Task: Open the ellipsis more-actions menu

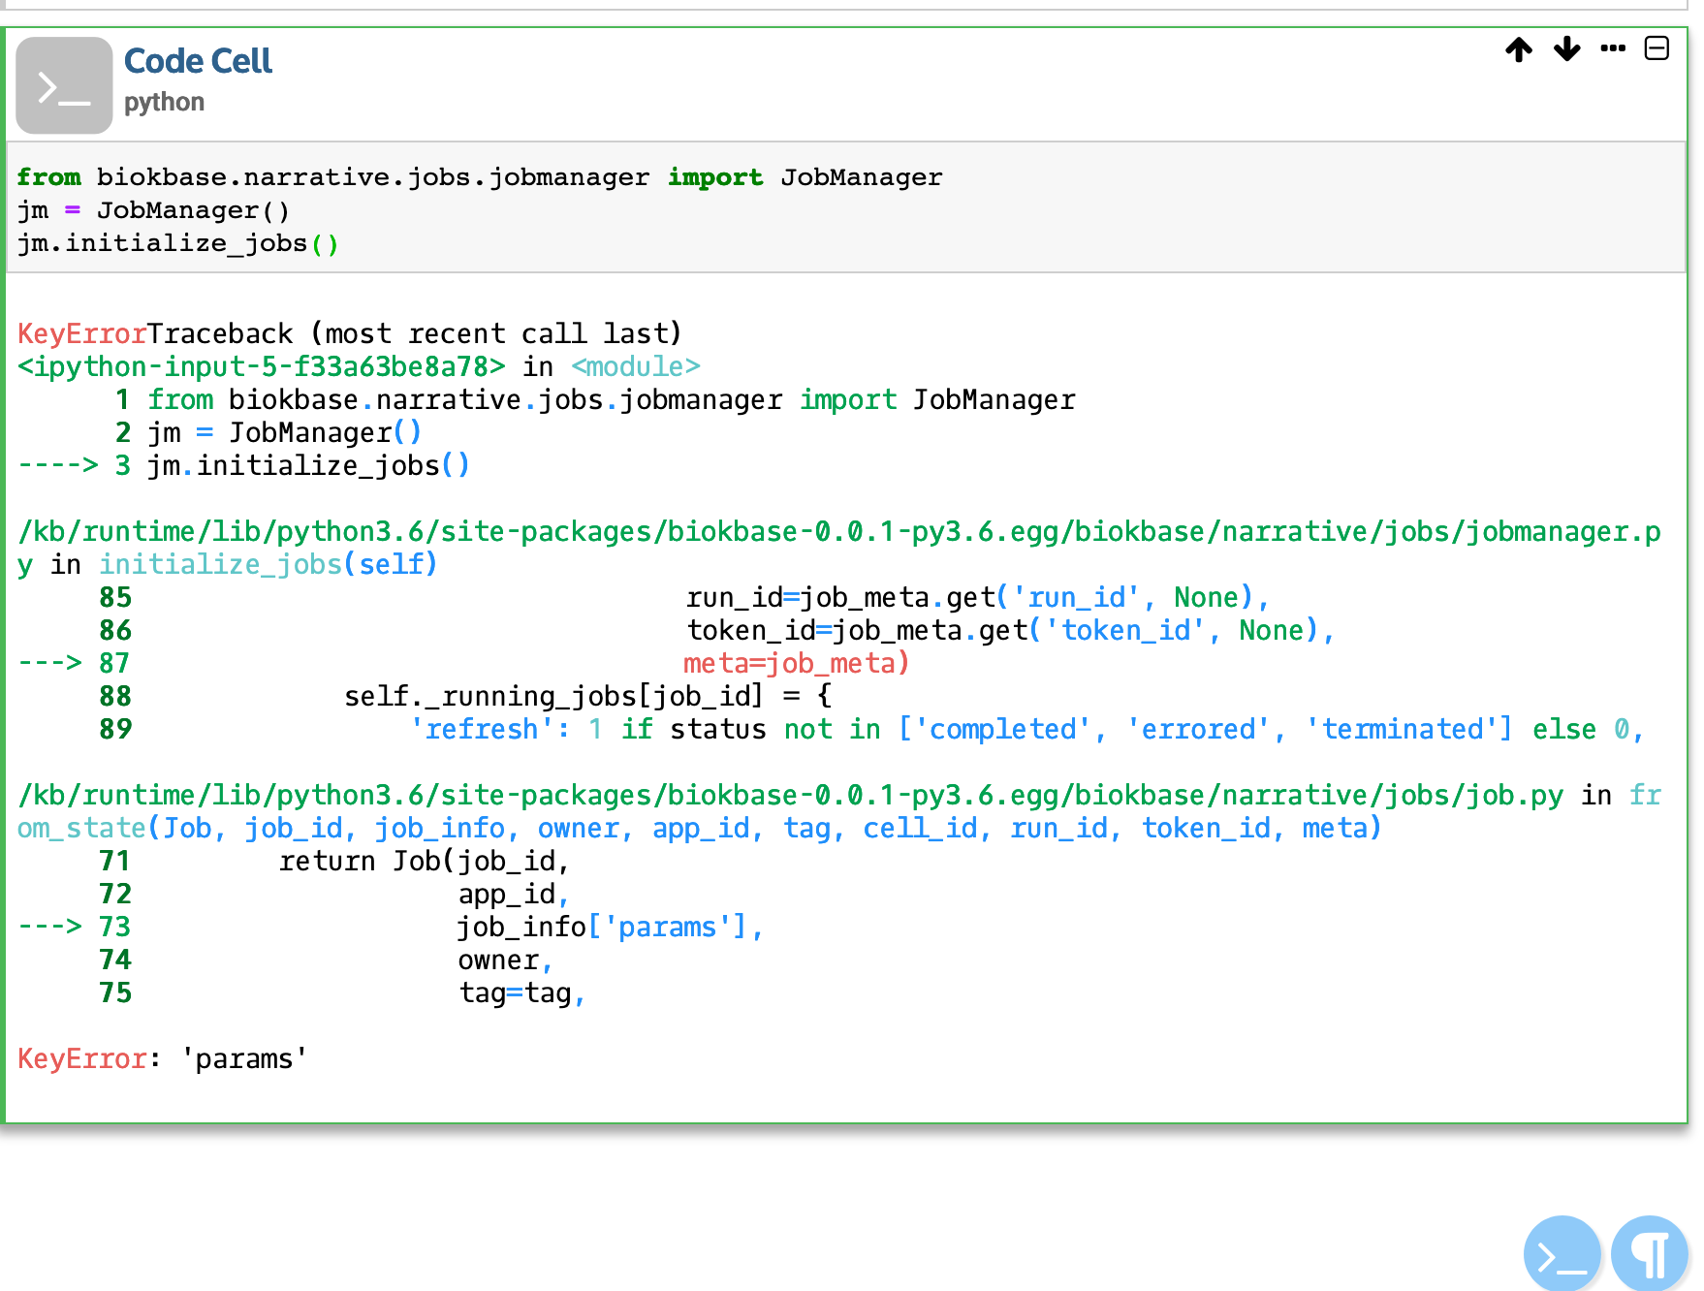Action: pos(1612,49)
